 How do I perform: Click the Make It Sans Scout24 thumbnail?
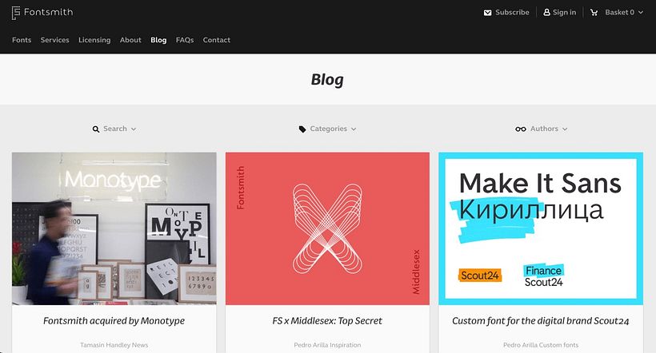coord(541,228)
